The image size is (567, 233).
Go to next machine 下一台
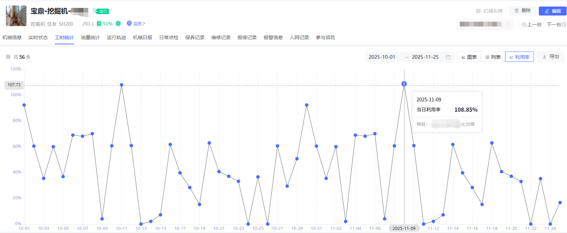(556, 24)
